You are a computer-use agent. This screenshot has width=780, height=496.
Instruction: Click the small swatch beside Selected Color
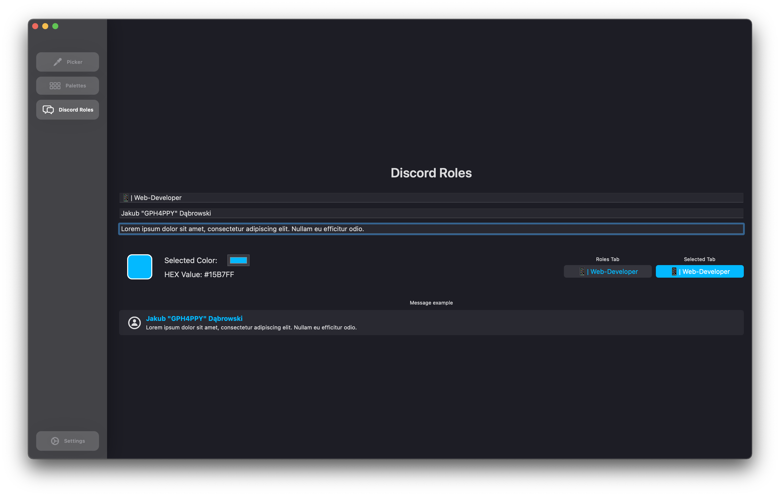[238, 260]
